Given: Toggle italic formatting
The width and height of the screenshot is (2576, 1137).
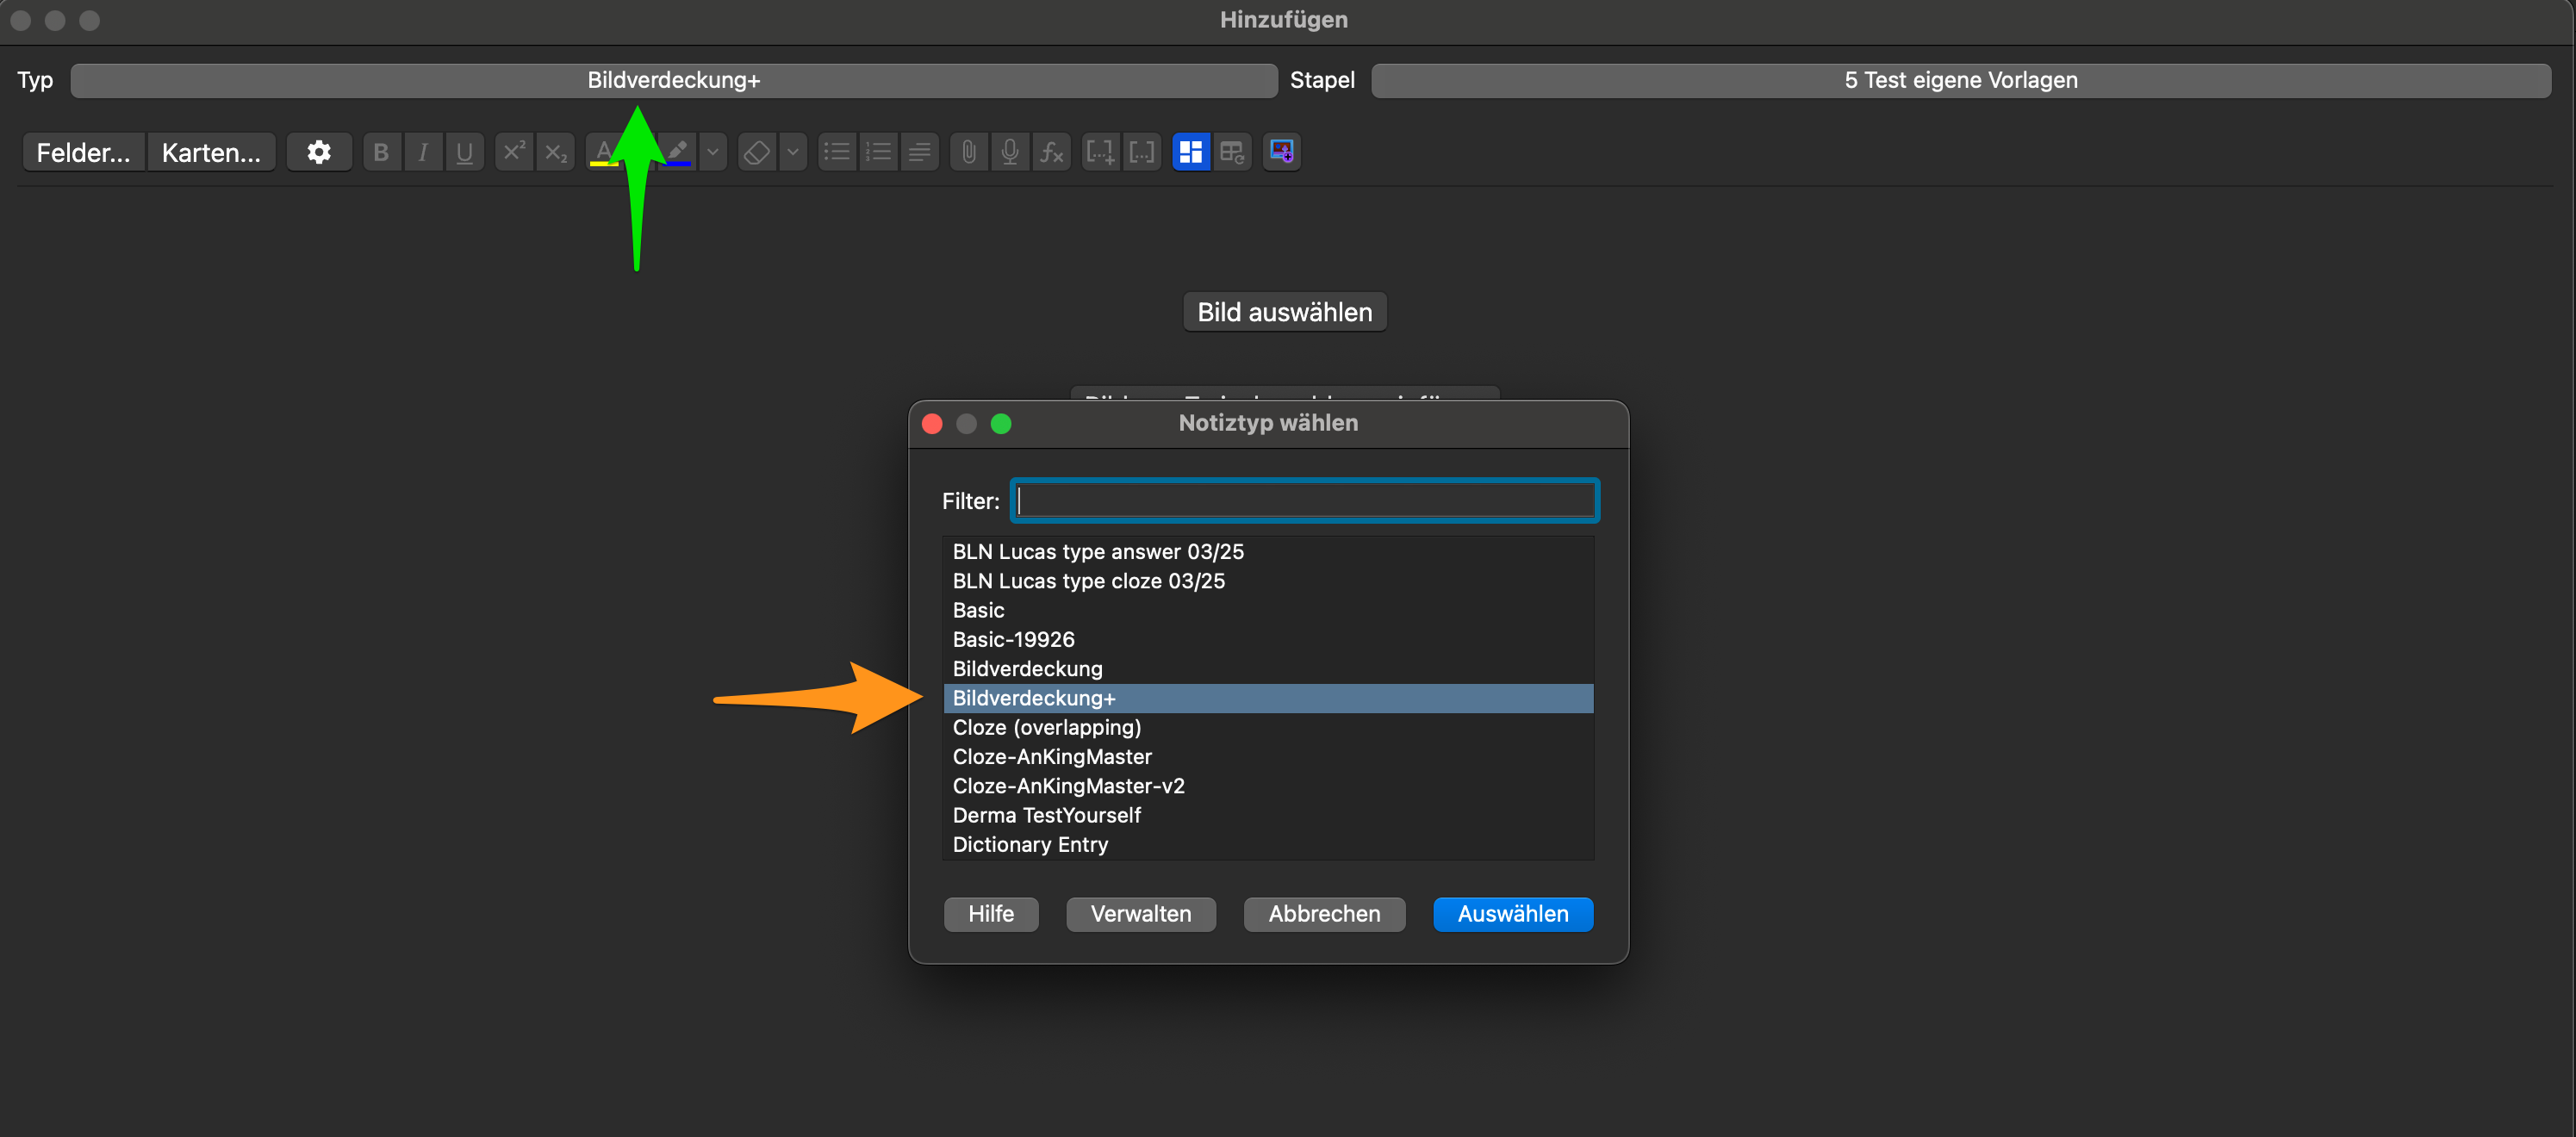Looking at the screenshot, I should [x=422, y=152].
